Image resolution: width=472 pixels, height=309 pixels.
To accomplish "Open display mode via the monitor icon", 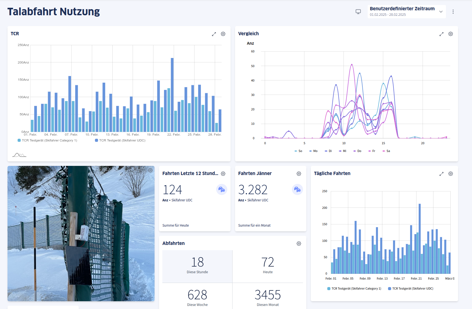I will 358,12.
